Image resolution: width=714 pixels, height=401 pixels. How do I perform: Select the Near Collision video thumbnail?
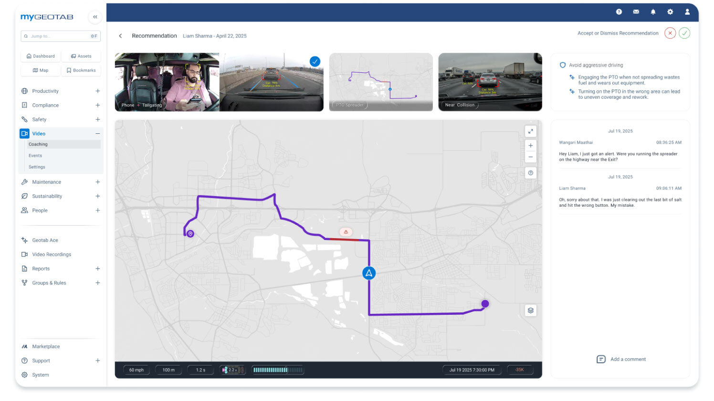click(490, 81)
